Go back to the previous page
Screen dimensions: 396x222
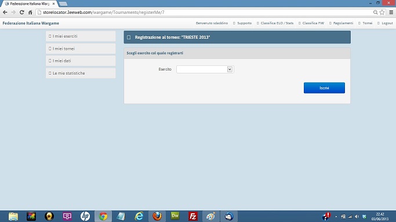point(5,12)
